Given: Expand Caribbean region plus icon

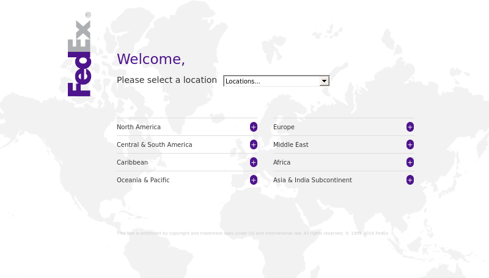Looking at the screenshot, I should (x=254, y=162).
